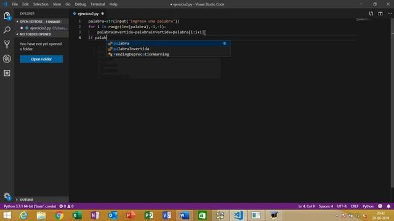Viewport: 394px width, 221px height.
Task: Open the Store app from taskbar
Action: pos(202,215)
